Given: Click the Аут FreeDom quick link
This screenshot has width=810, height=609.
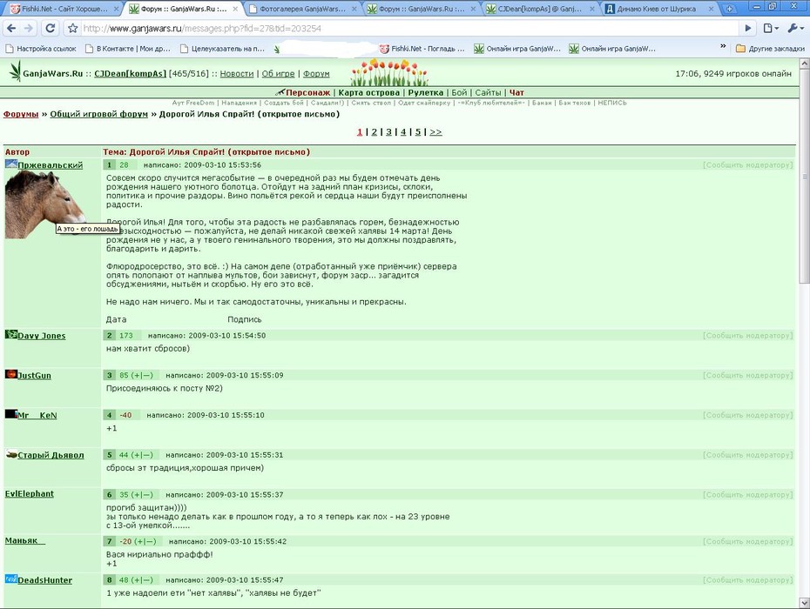Looking at the screenshot, I should 193,103.
